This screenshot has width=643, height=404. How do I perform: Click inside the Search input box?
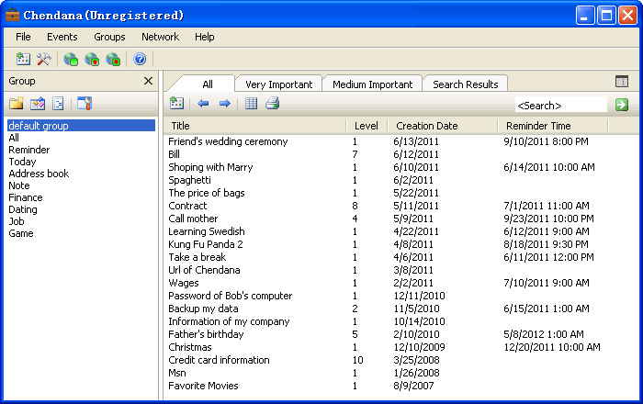click(x=560, y=106)
